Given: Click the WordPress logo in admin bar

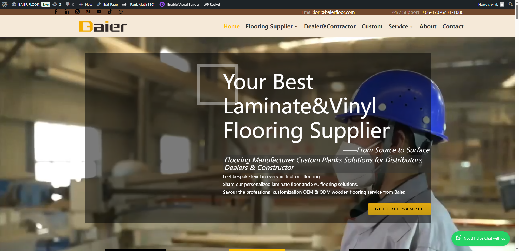Looking at the screenshot, I should pos(5,4).
